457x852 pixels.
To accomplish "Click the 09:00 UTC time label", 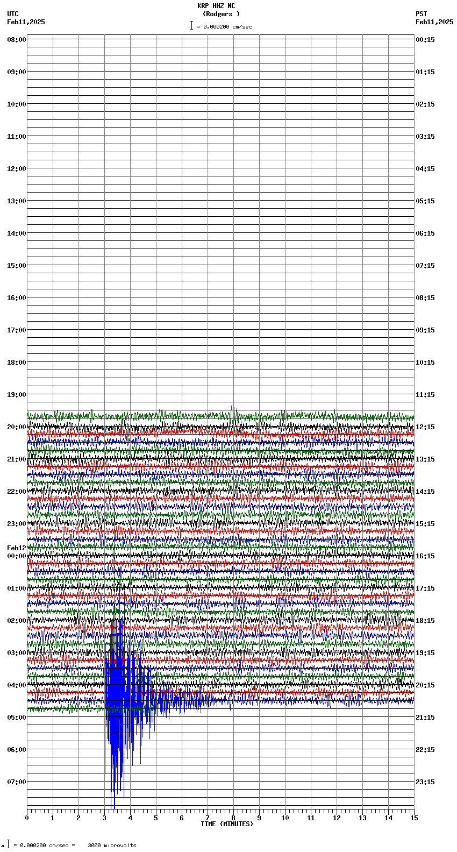I will 17,72.
